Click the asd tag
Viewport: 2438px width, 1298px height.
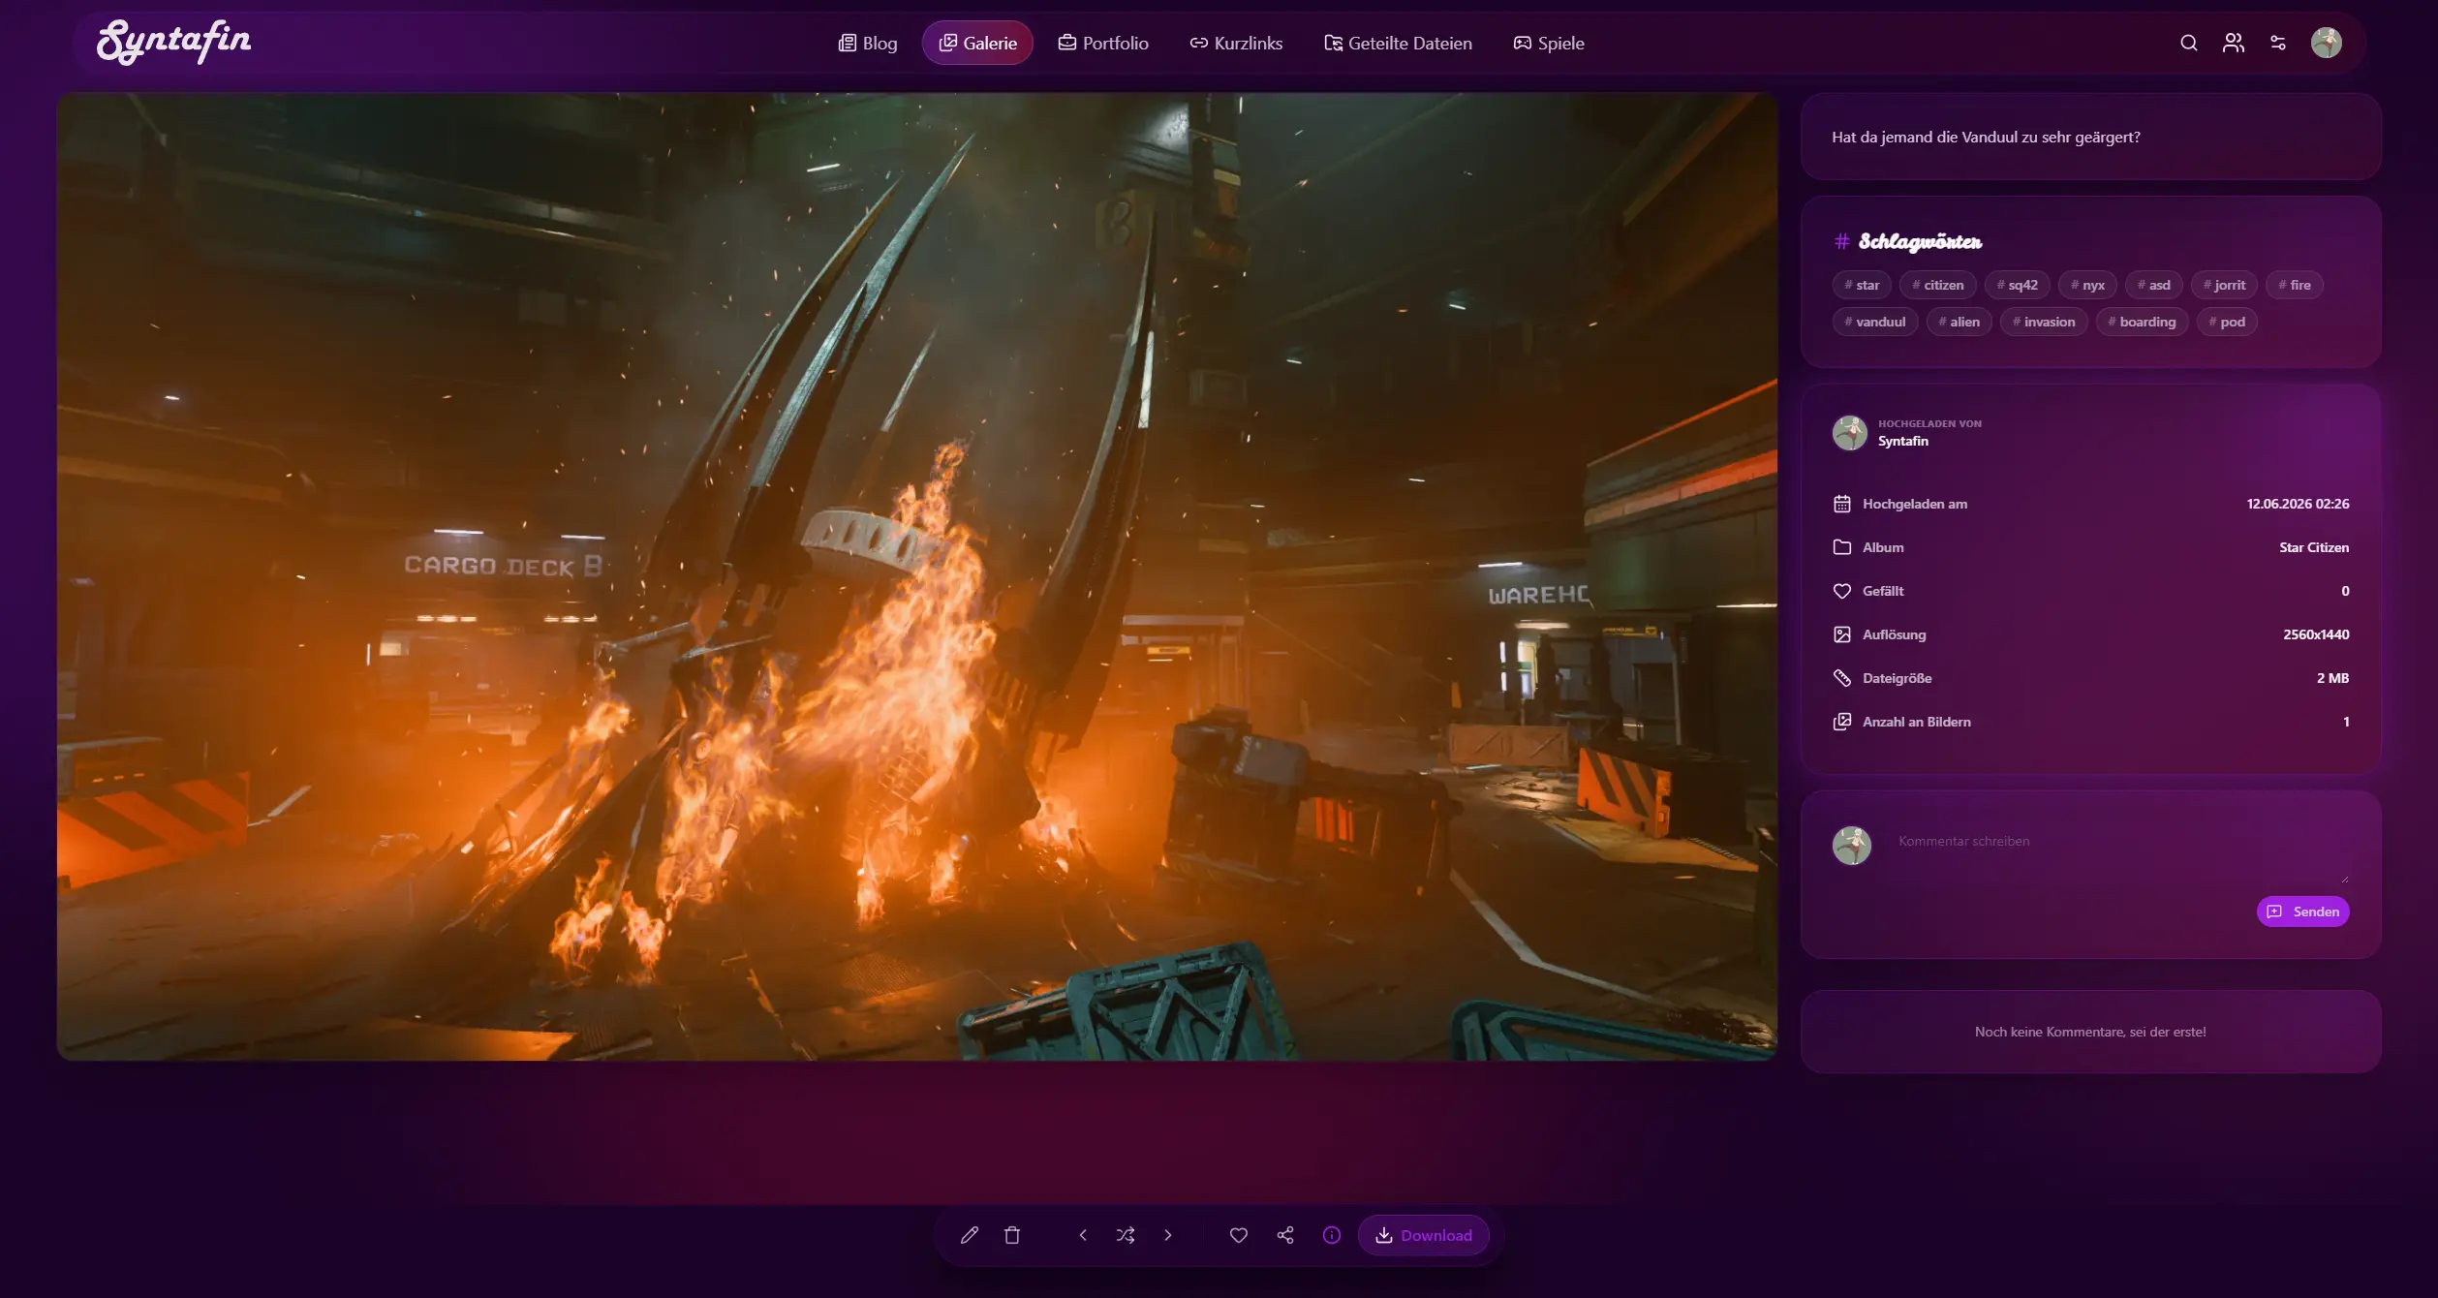(2154, 285)
